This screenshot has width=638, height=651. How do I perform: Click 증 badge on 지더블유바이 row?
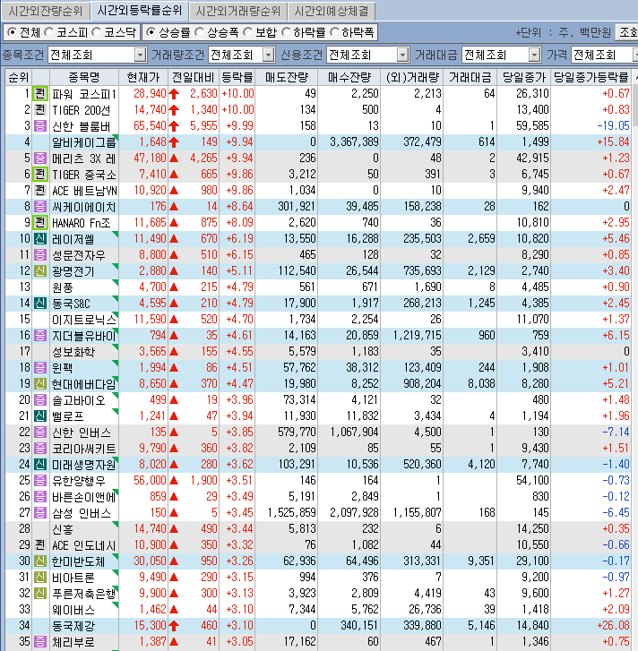[39, 335]
